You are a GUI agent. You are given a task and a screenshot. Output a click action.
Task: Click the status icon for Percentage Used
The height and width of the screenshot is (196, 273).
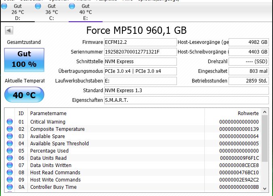tap(10, 151)
